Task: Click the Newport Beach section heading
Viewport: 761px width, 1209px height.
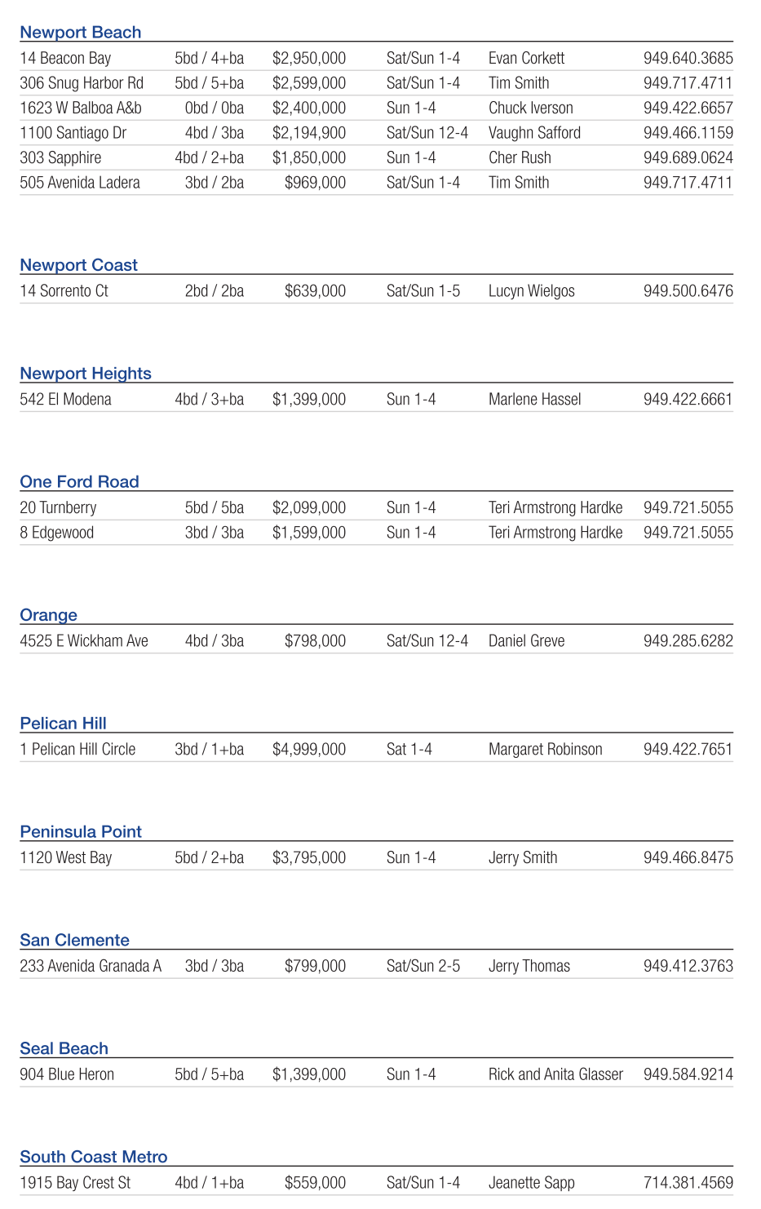Action: (x=81, y=33)
